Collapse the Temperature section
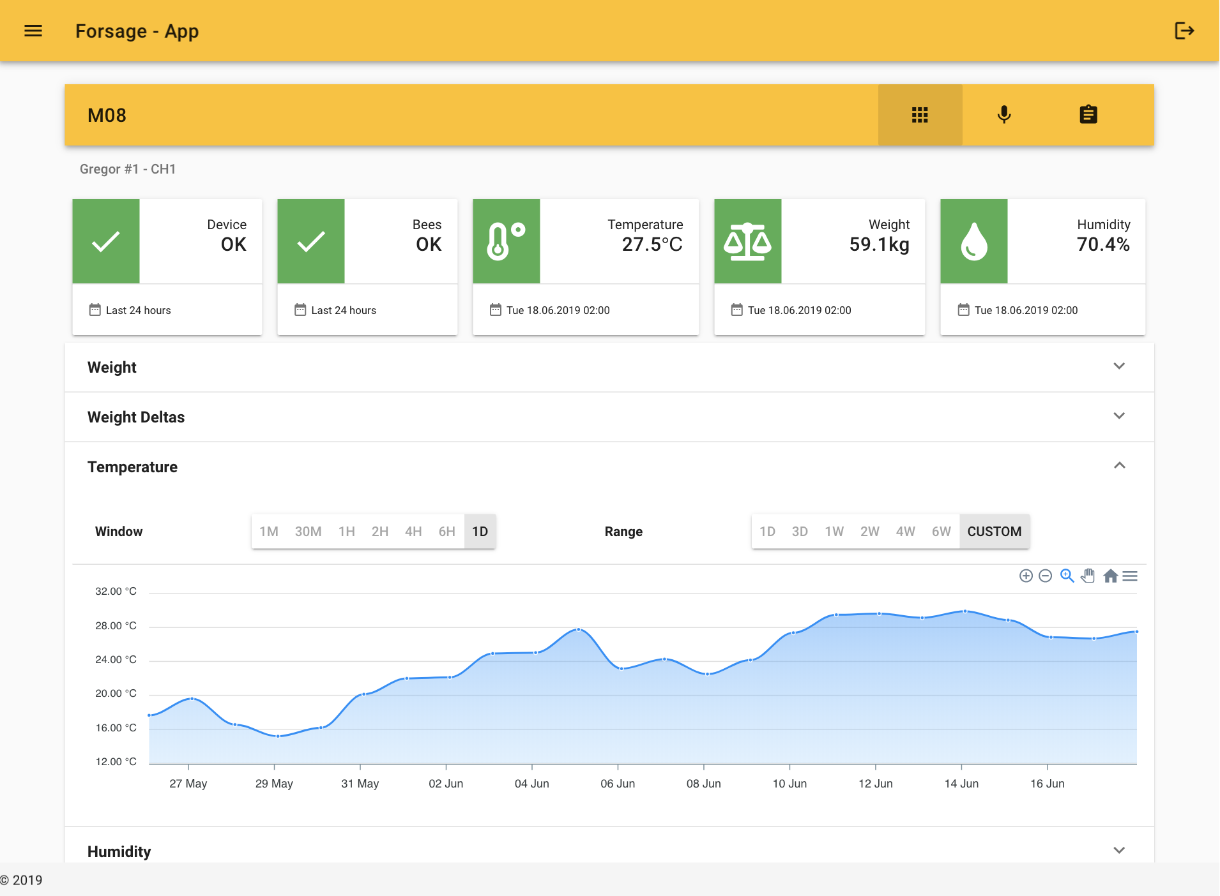This screenshot has width=1220, height=896. pos(1119,466)
